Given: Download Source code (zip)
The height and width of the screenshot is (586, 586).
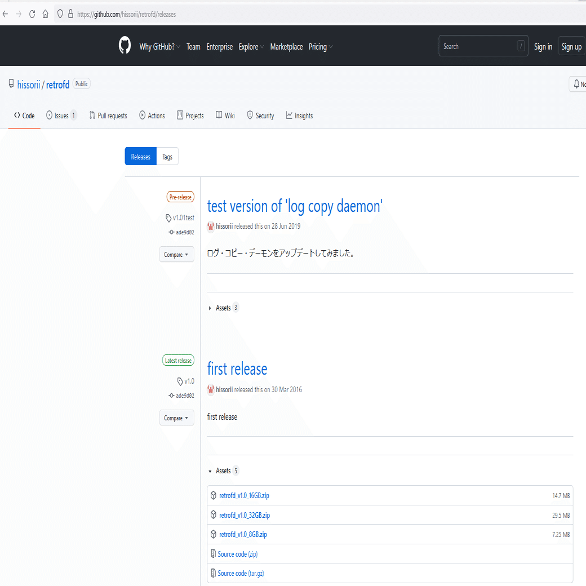Looking at the screenshot, I should tap(237, 554).
